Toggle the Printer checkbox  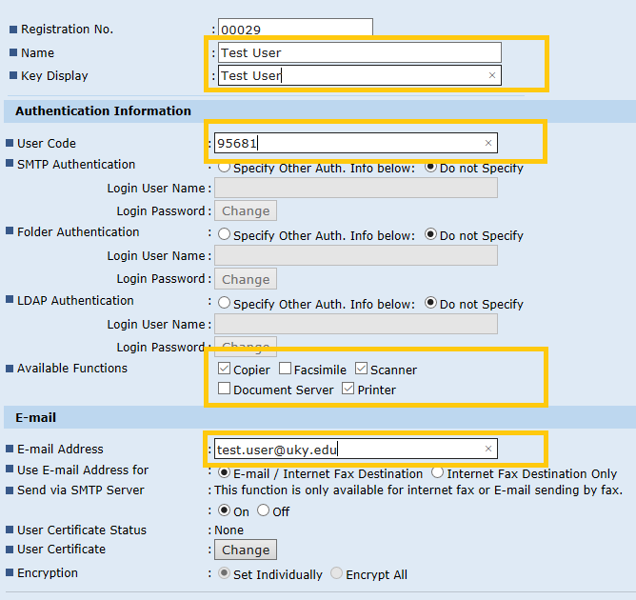click(348, 389)
